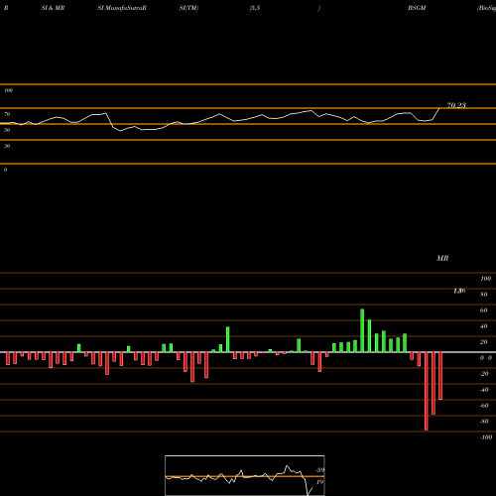496x496 pixels.
Task: Open the mini RSI chart thumbnail at bottom
Action: [245, 475]
